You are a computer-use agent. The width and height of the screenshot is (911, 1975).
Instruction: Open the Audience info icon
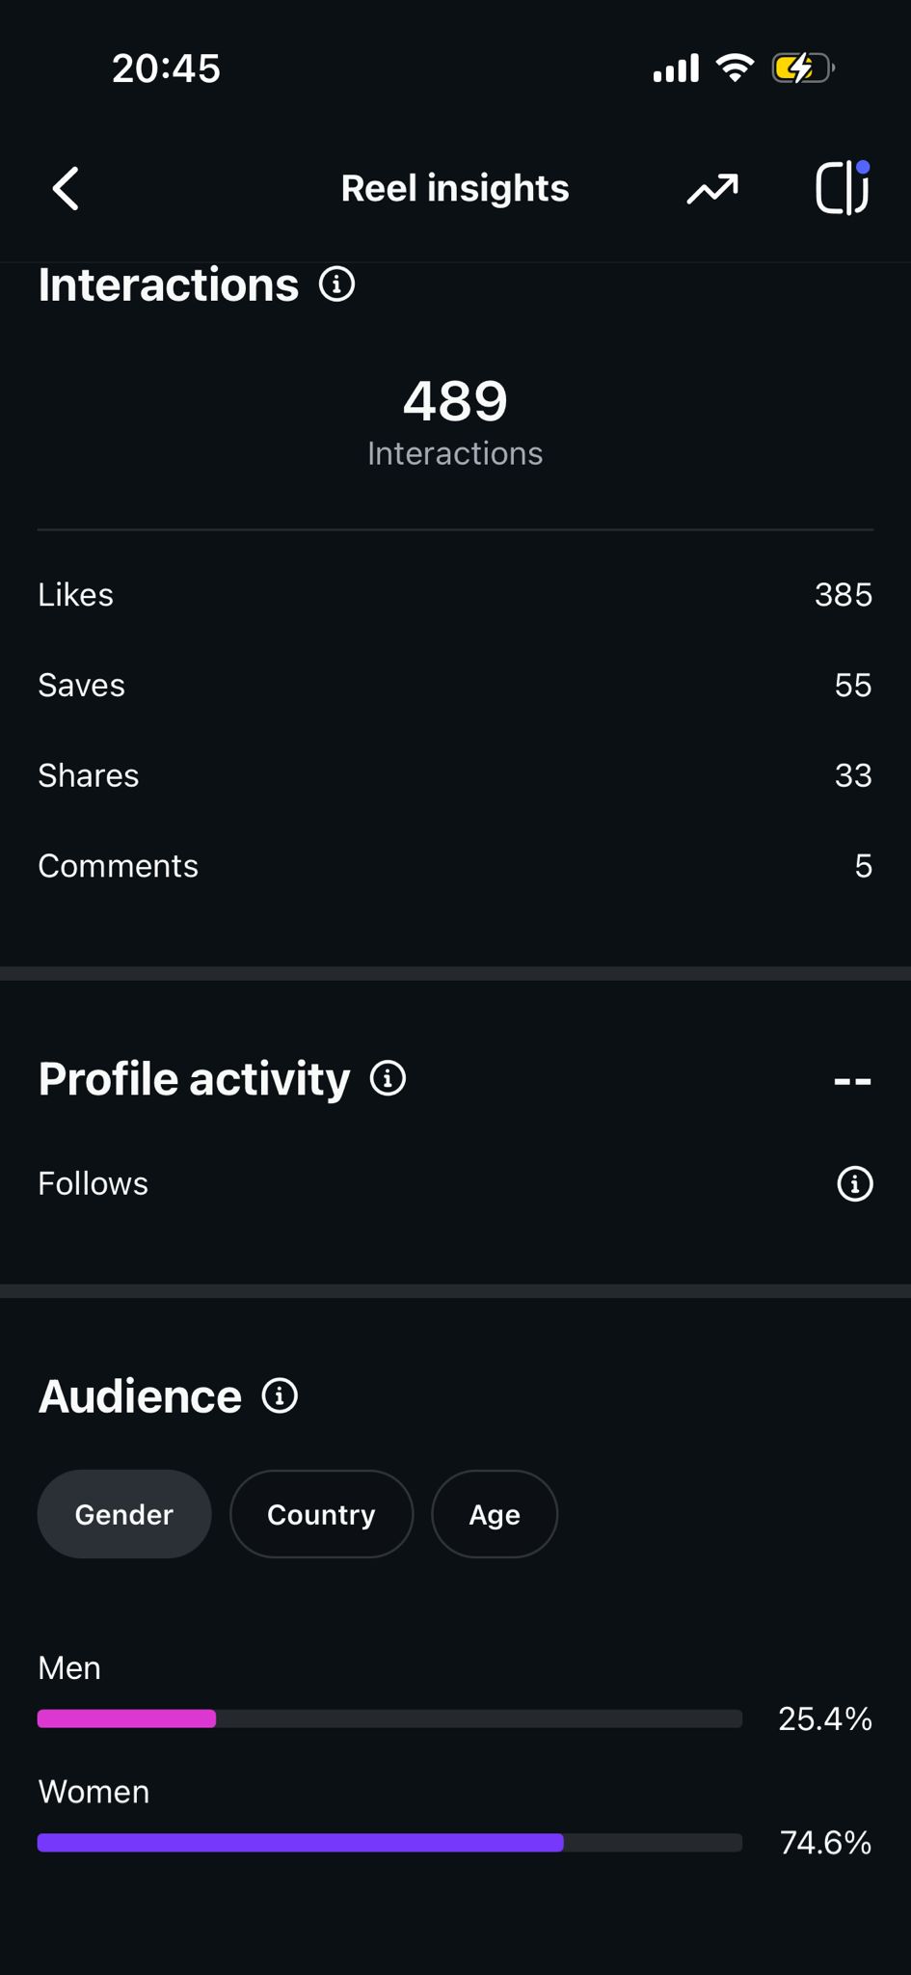pos(280,1395)
